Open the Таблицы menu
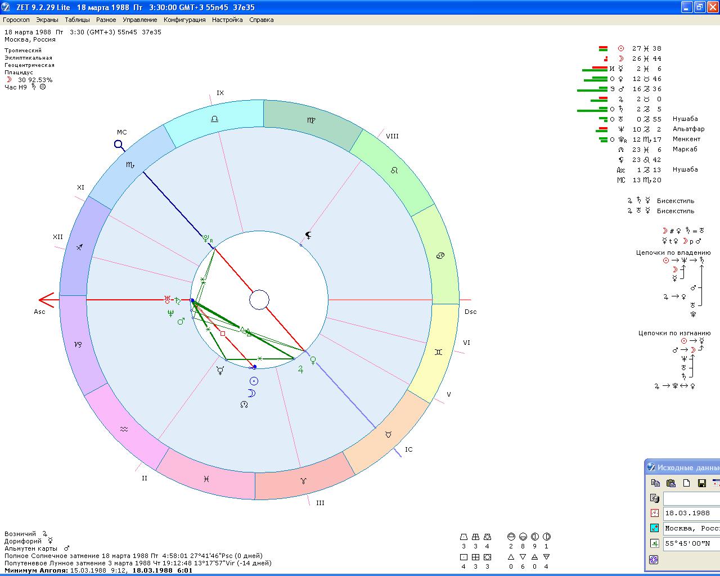Screen dimensions: 720x576 77,20
